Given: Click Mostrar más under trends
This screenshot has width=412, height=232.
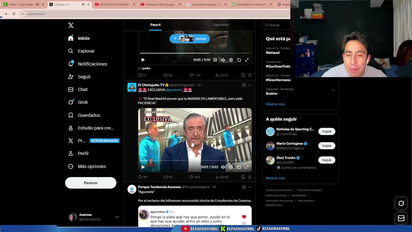Looking at the screenshot, I should click(x=275, y=104).
